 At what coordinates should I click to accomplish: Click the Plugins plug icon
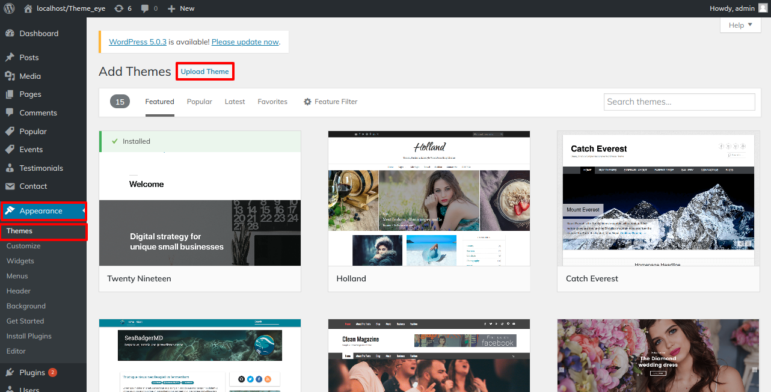point(10,373)
